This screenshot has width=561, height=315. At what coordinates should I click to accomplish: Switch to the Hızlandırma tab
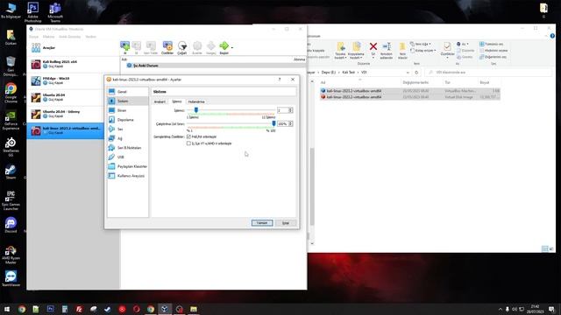(x=196, y=101)
